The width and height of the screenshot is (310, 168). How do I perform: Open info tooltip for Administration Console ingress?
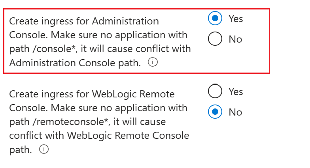pyautogui.click(x=153, y=63)
